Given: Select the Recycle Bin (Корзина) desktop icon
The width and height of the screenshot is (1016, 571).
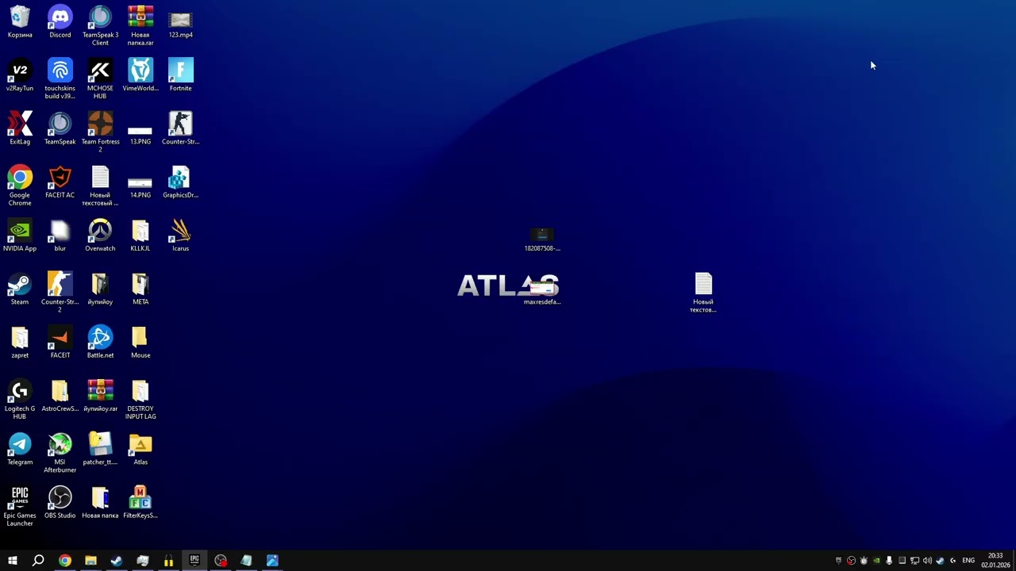Looking at the screenshot, I should click(x=20, y=22).
